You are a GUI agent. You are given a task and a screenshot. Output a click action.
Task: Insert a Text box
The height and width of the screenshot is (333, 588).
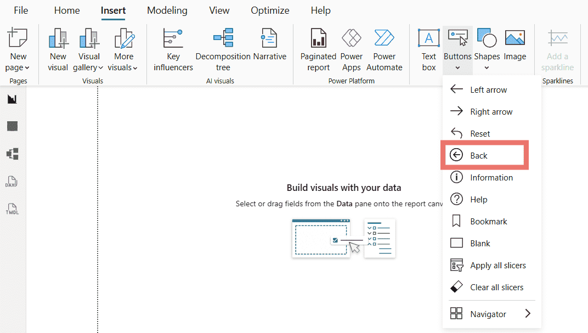428,49
